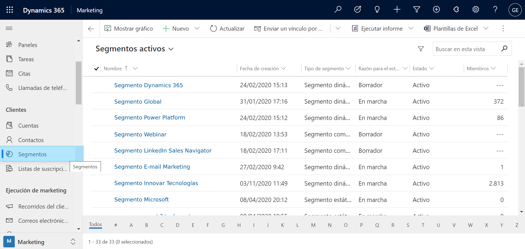Open Quick create with the plus icon
525x249 pixels.
point(397,9)
